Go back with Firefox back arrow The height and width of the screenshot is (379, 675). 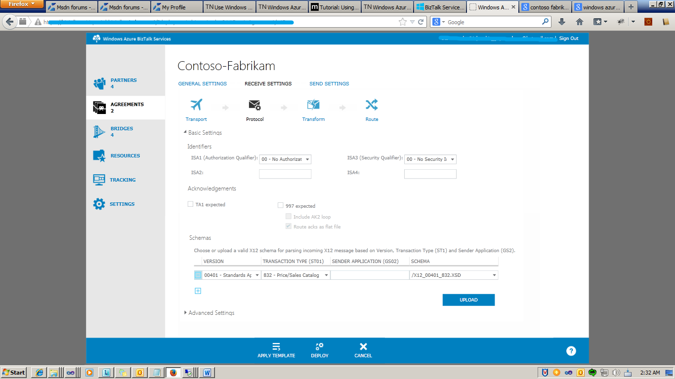(x=10, y=22)
